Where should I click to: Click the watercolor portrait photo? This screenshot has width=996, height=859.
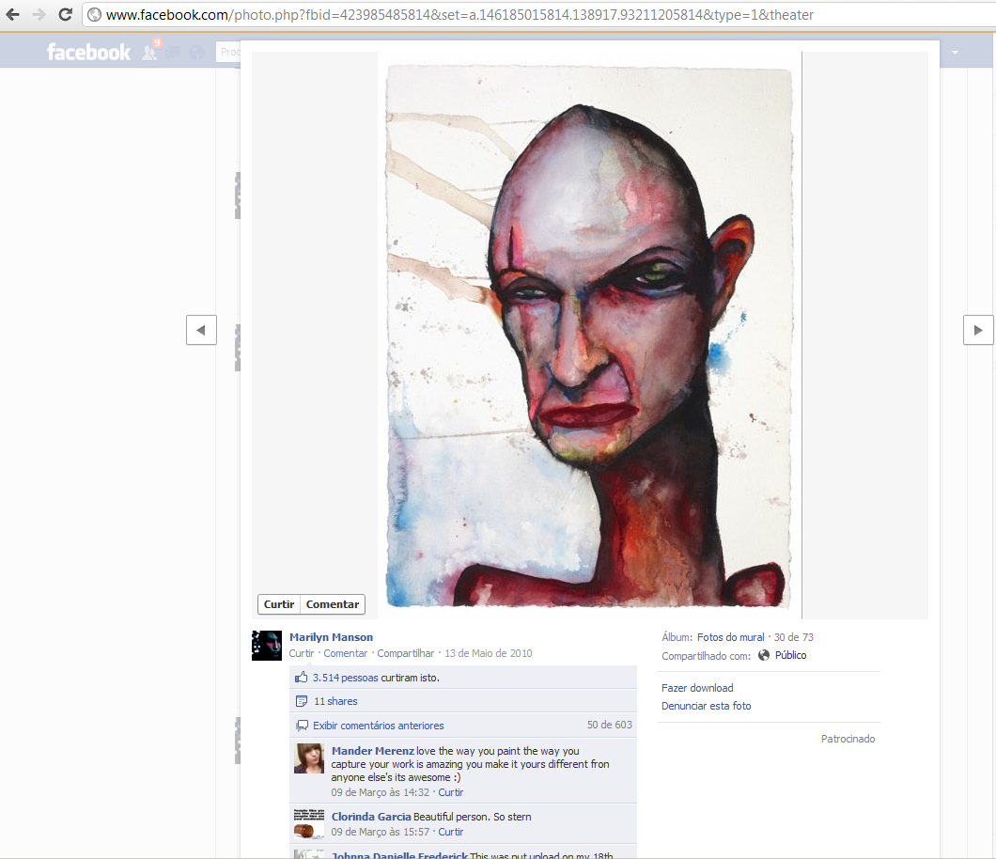pyautogui.click(x=589, y=336)
